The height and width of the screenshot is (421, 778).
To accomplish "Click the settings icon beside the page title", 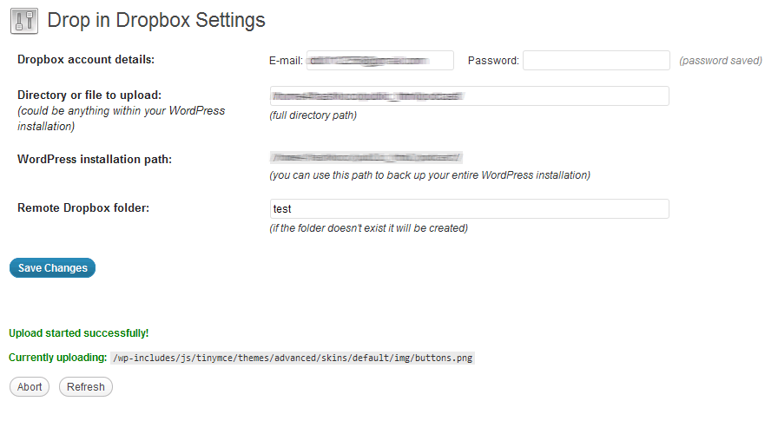I will click(x=24, y=21).
